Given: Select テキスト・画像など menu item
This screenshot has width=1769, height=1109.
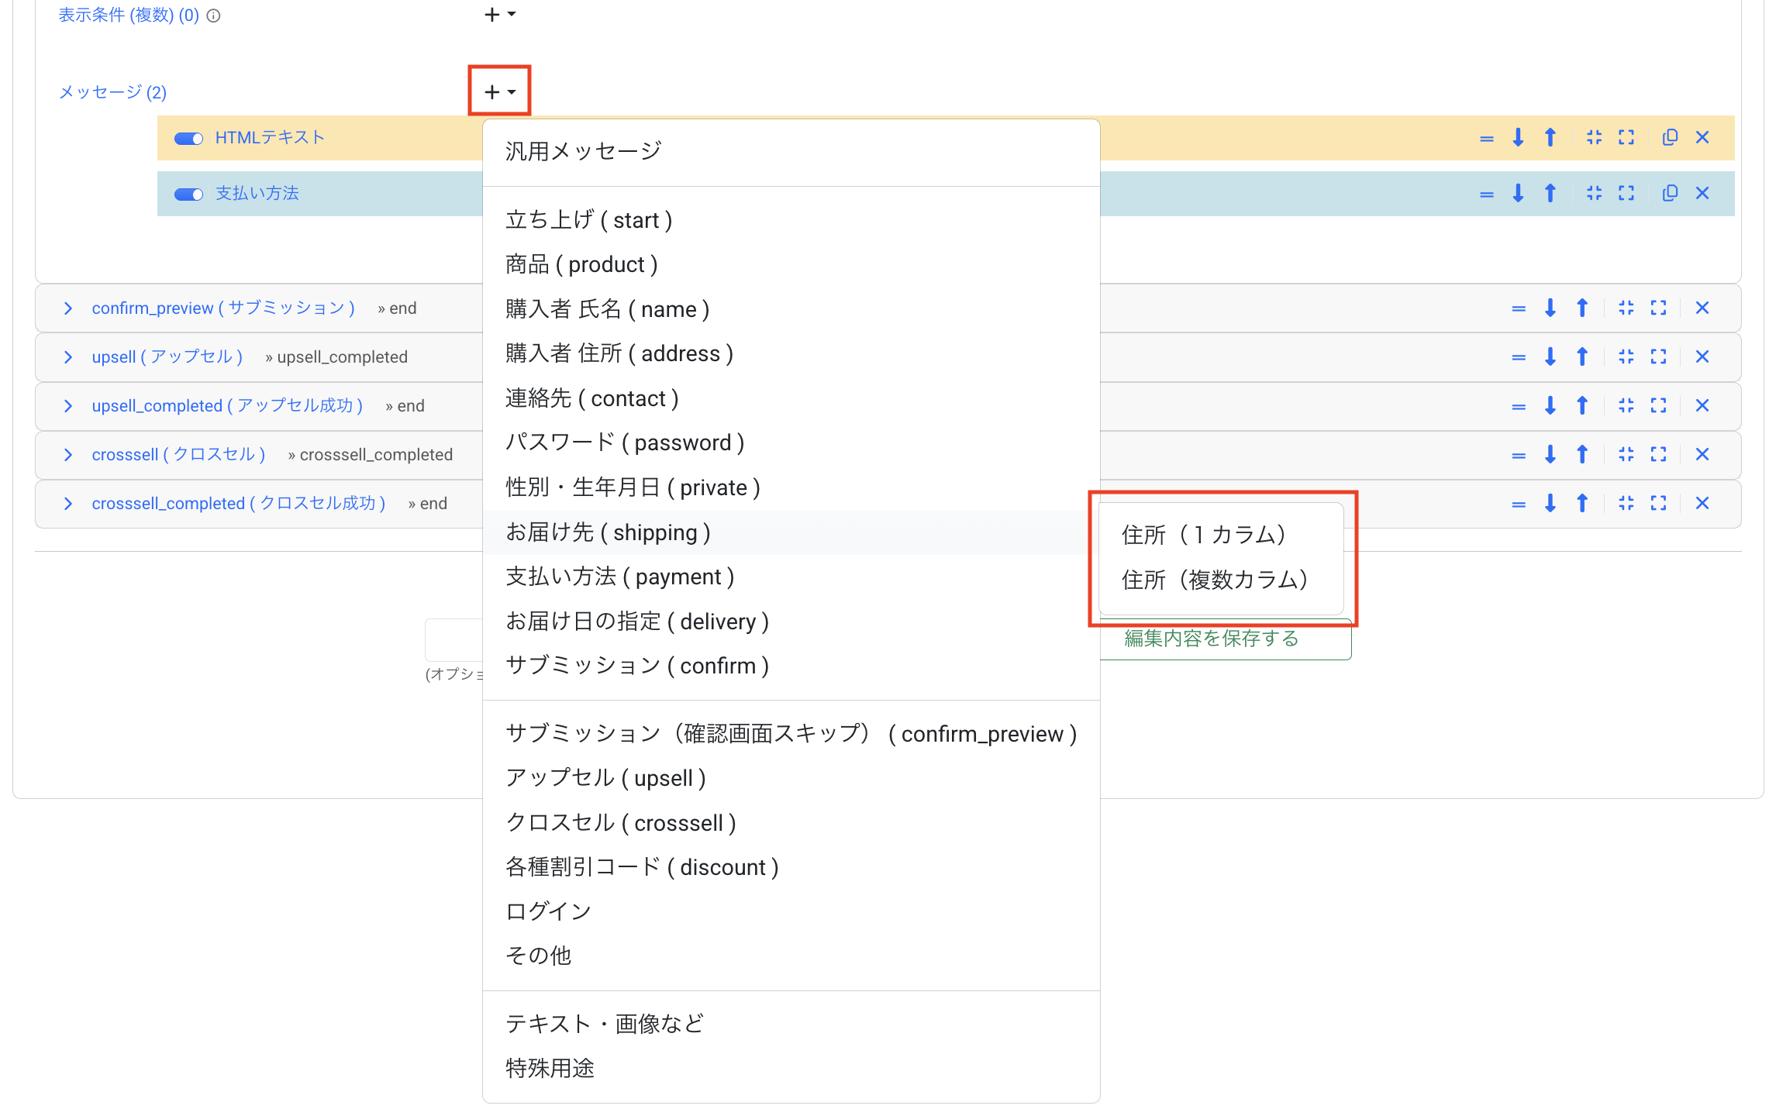Looking at the screenshot, I should (791, 1025).
